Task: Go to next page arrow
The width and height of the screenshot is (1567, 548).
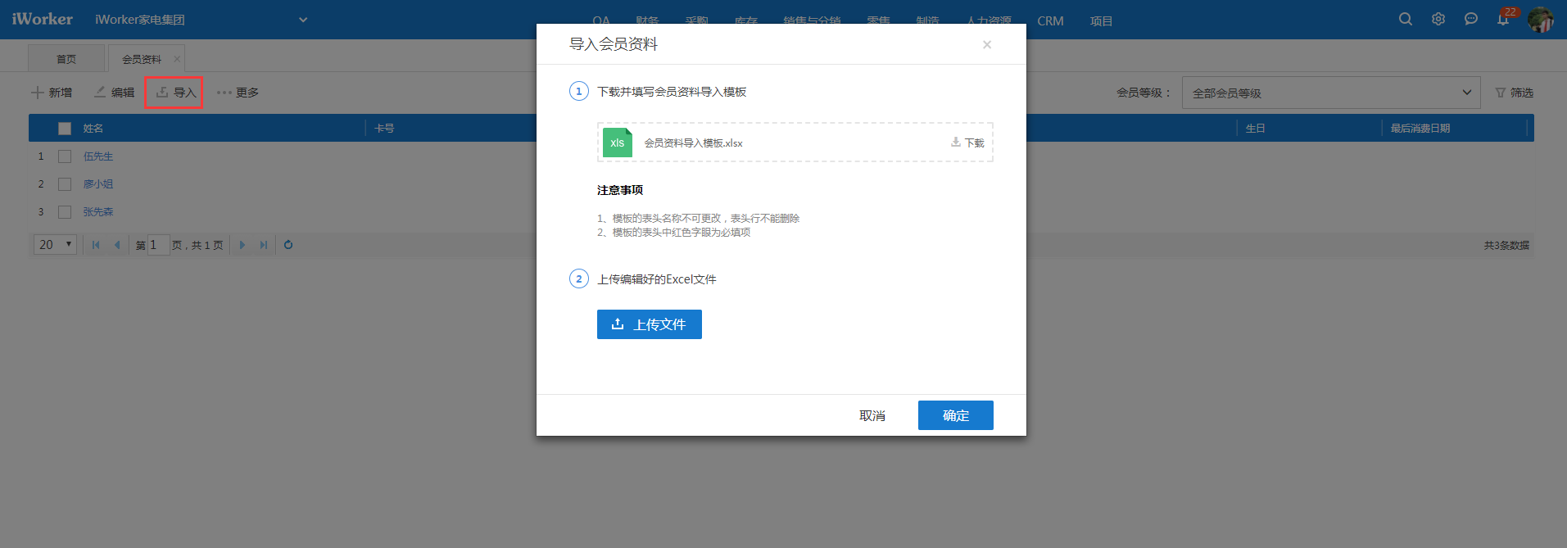Action: click(x=242, y=245)
